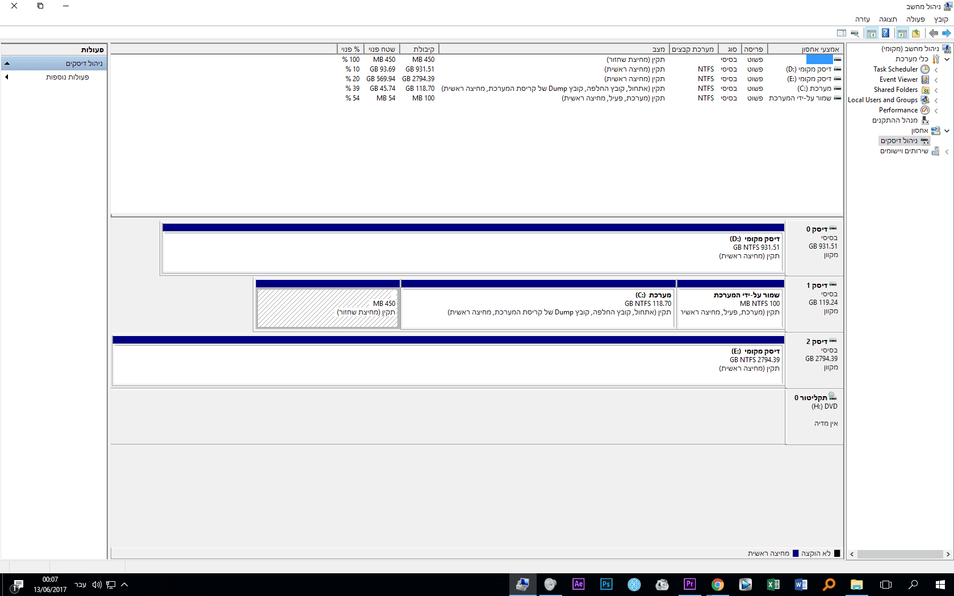Select the D: partition block on Disk 0
The image size is (954, 596).
coord(473,248)
